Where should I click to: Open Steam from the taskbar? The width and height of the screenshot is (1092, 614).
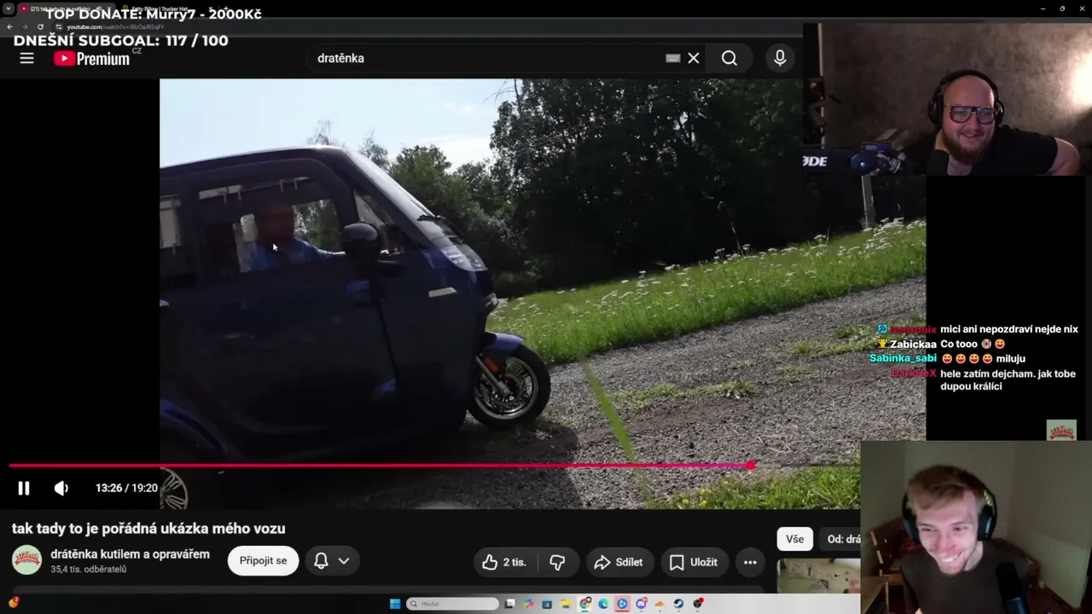(x=678, y=604)
